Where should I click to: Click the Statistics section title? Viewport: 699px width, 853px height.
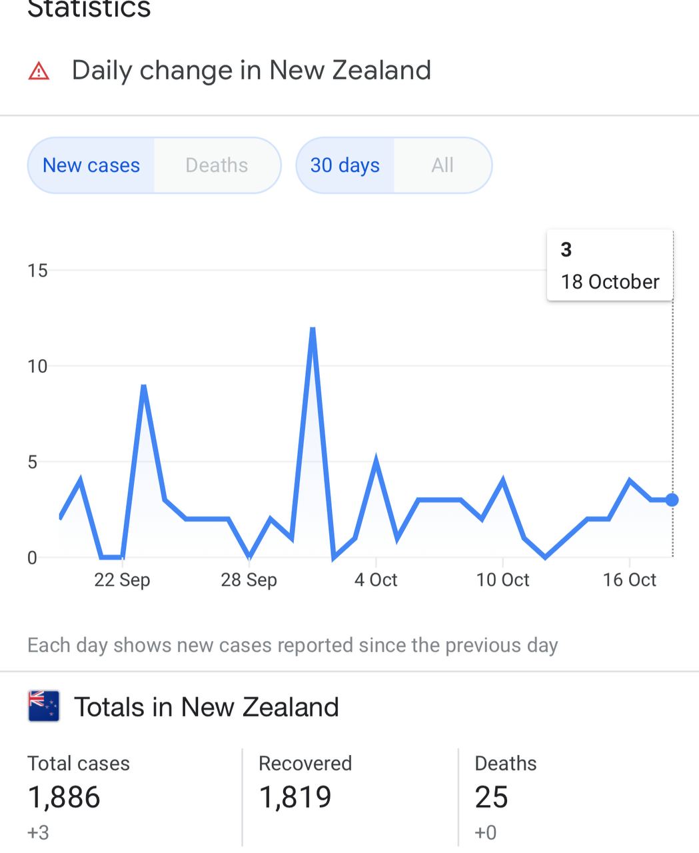pos(89,9)
